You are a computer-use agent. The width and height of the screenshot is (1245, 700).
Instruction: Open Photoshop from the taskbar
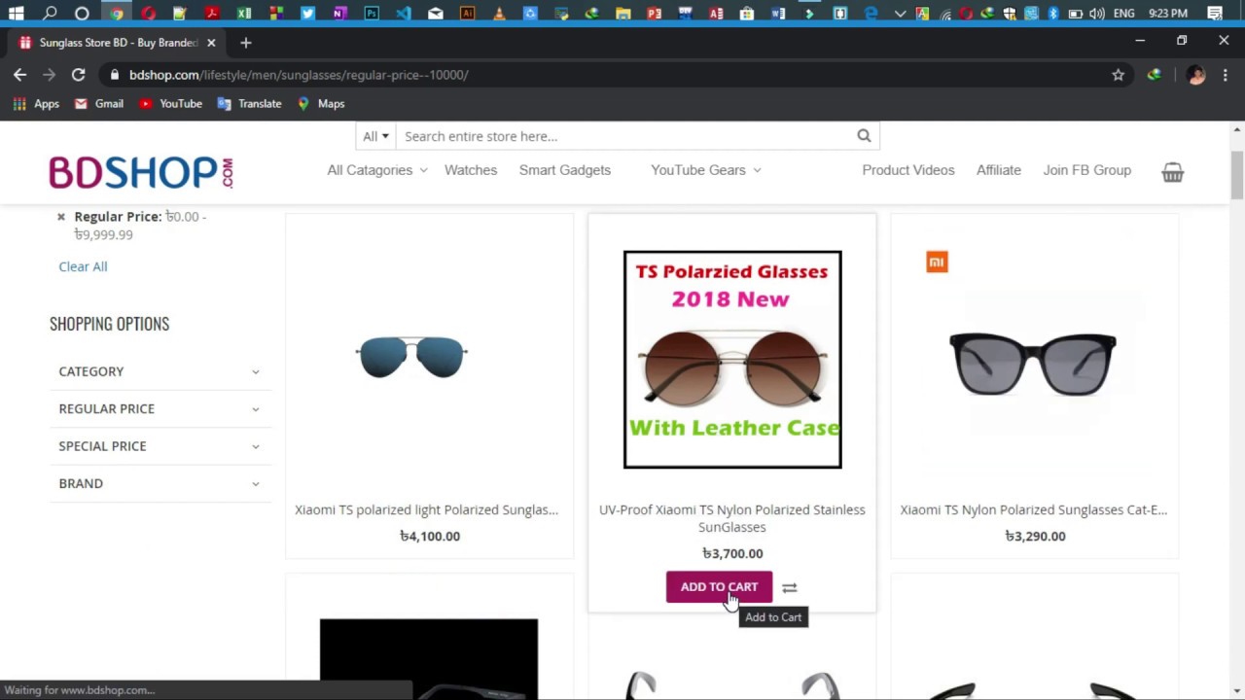pos(372,14)
